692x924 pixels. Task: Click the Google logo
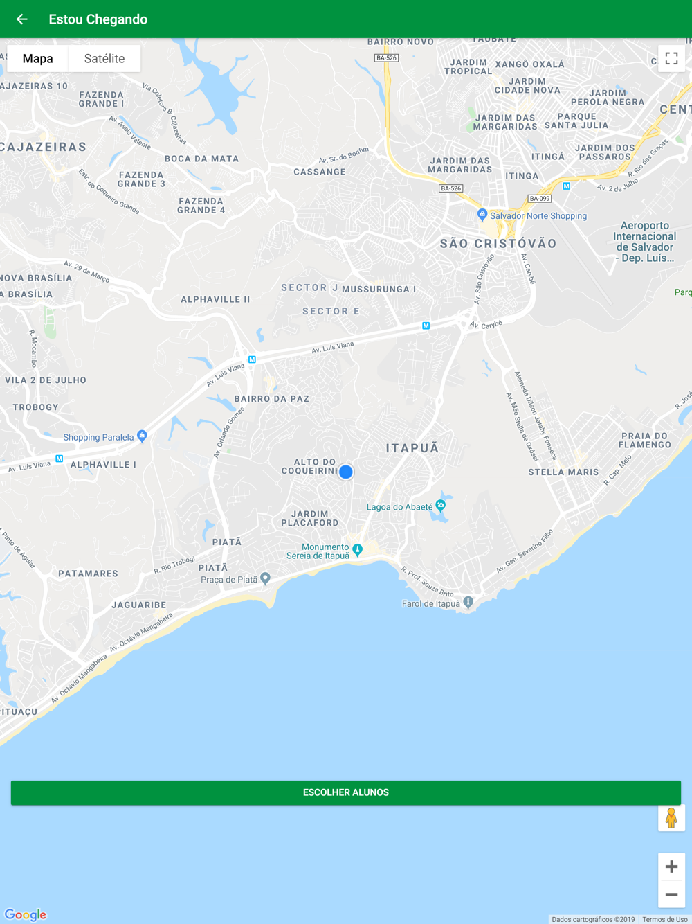(x=26, y=914)
